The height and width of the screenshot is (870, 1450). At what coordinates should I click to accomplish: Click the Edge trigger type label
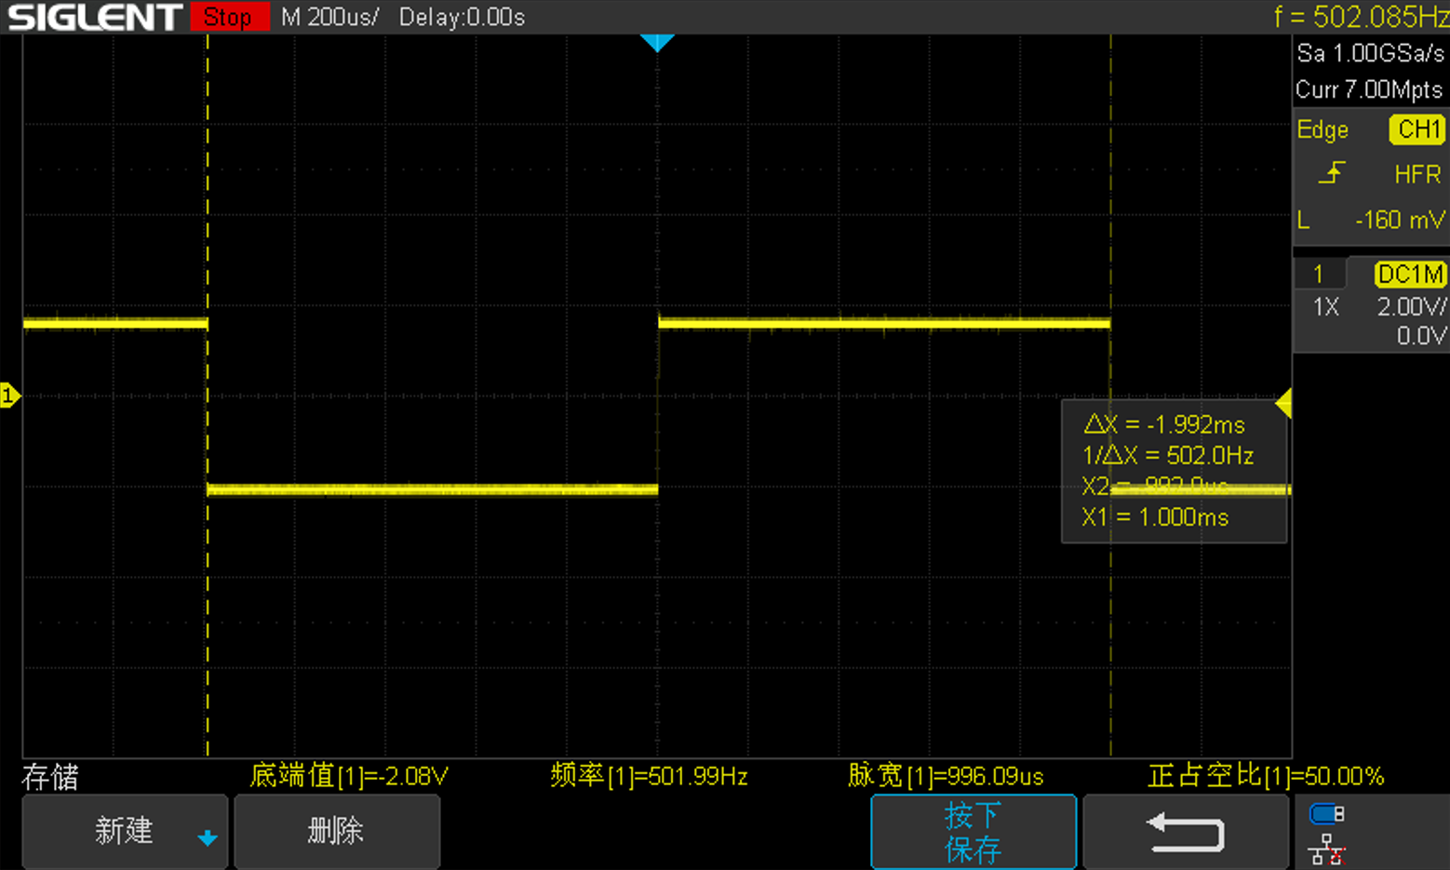point(1322,129)
